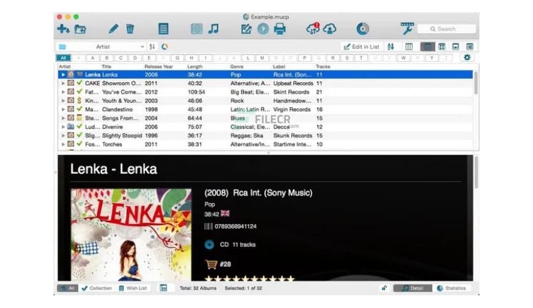This screenshot has width=533, height=308.
Task: Click the columns chooser icon
Action: [409, 47]
